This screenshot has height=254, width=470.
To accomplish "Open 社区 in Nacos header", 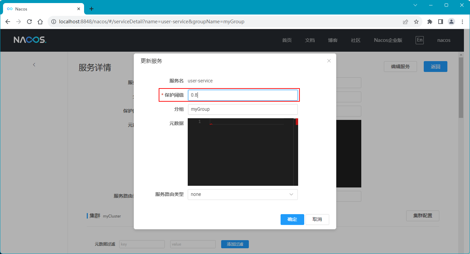I will click(x=356, y=40).
